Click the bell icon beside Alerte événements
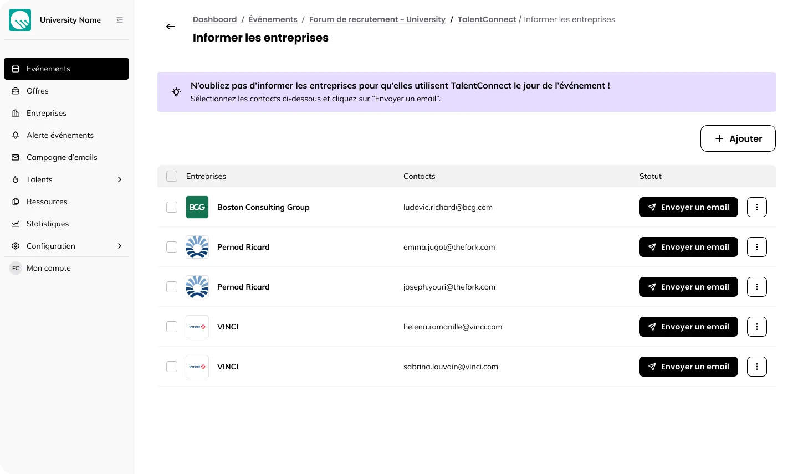Image resolution: width=798 pixels, height=474 pixels. pyautogui.click(x=16, y=135)
